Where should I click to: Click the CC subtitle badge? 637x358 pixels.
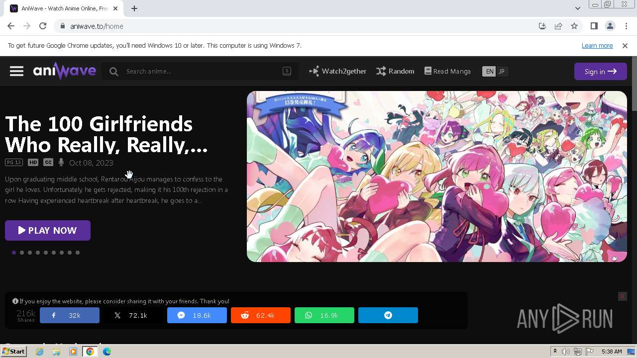(48, 163)
